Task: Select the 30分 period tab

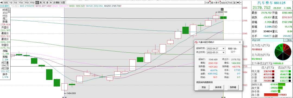Action: [x=27, y=3]
